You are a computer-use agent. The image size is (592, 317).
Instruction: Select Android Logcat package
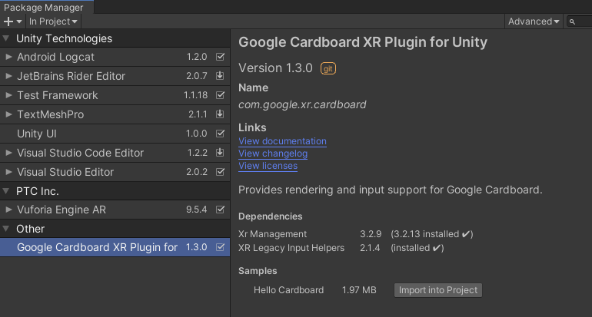[115, 57]
